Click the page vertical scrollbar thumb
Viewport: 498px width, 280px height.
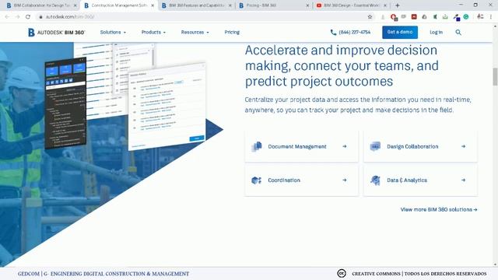pyautogui.click(x=495, y=76)
